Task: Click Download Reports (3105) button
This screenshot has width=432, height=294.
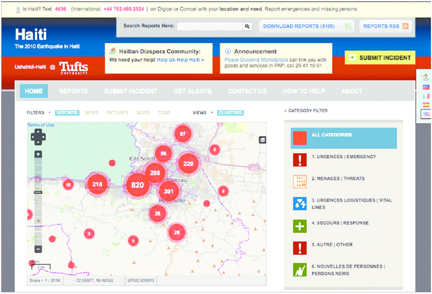Action: click(x=306, y=26)
